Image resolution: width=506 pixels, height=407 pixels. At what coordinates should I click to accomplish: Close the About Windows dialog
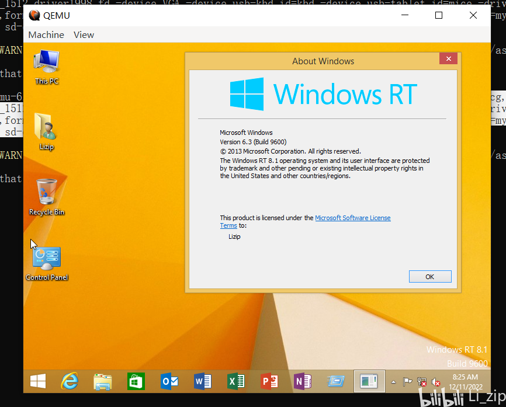click(448, 58)
